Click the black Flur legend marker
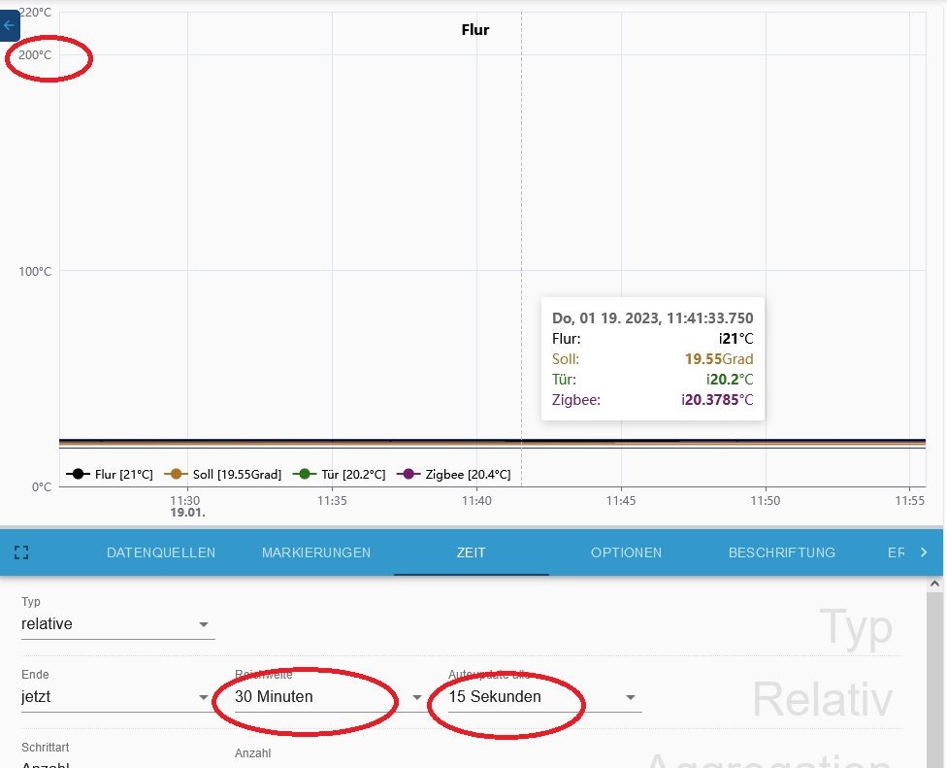 pos(78,474)
